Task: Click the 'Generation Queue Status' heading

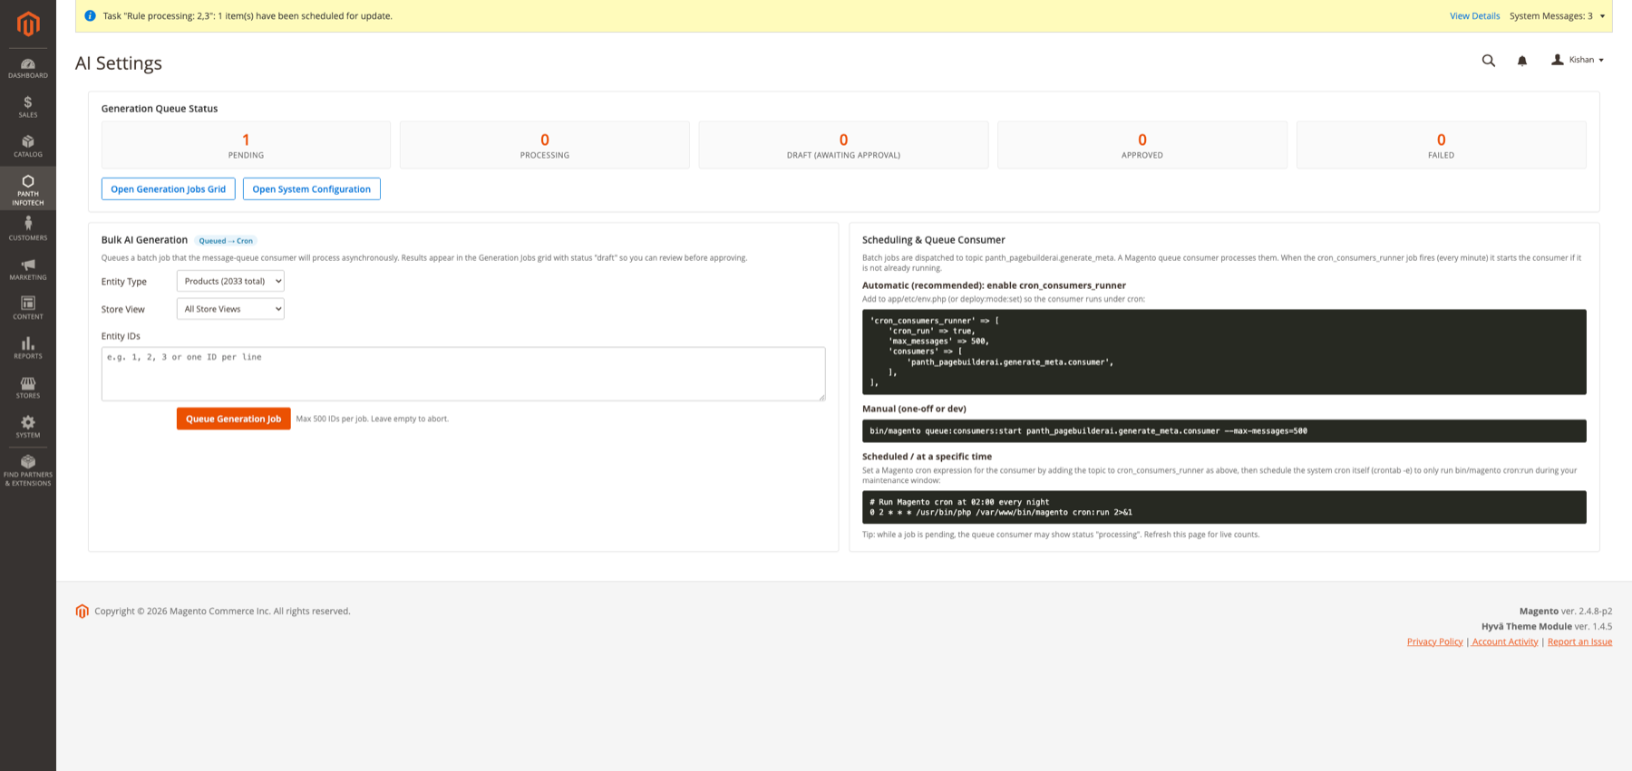Action: [160, 109]
